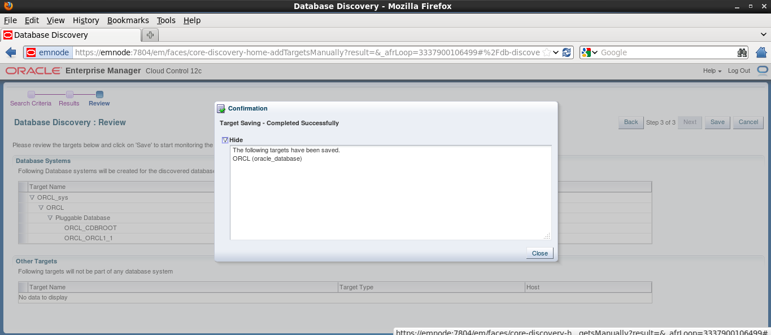Screen dimensions: 771x335
Task: Click the Search Criteria step link
Action: 31,104
